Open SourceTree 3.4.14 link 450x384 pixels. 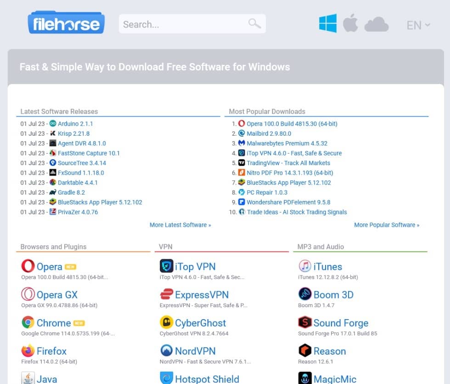(82, 163)
